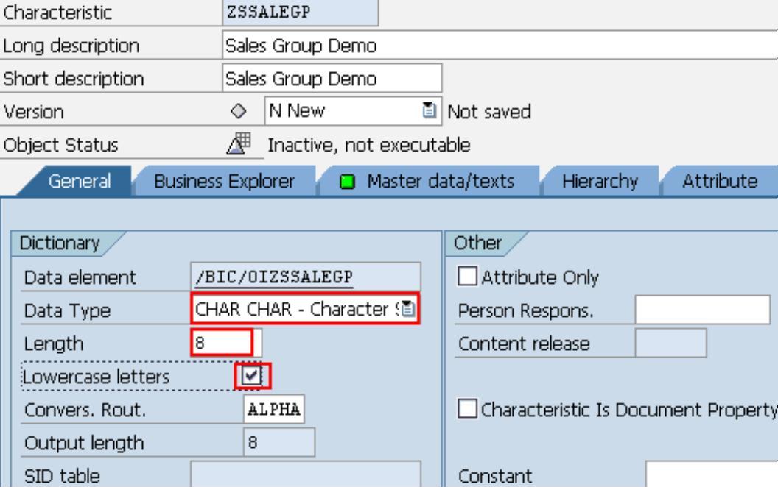778x487 pixels.
Task: Open the Hierarchy tab
Action: click(600, 181)
